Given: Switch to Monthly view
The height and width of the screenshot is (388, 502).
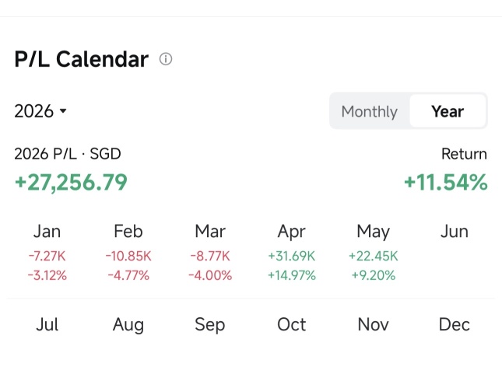Looking at the screenshot, I should click(370, 111).
